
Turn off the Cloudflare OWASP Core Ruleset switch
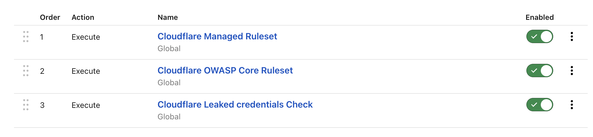click(539, 71)
